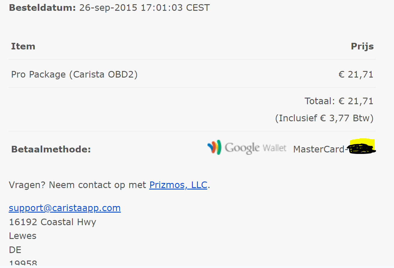
Task: Select the Pro Package (Carista OBD2) item
Action: coord(74,74)
